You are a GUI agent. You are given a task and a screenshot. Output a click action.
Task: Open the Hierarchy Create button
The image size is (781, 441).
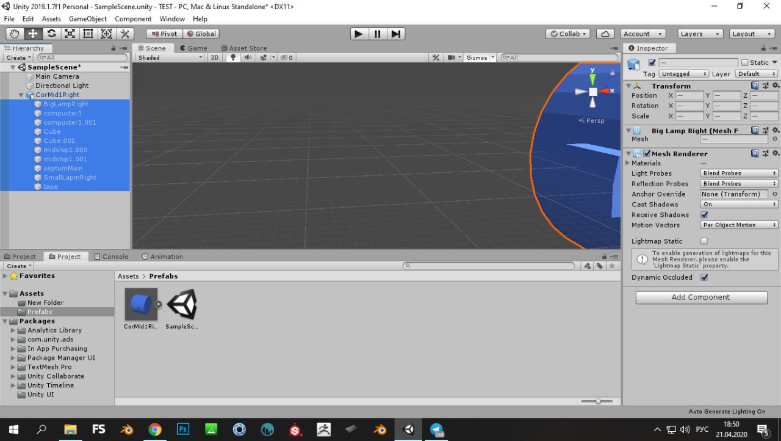[x=18, y=57]
